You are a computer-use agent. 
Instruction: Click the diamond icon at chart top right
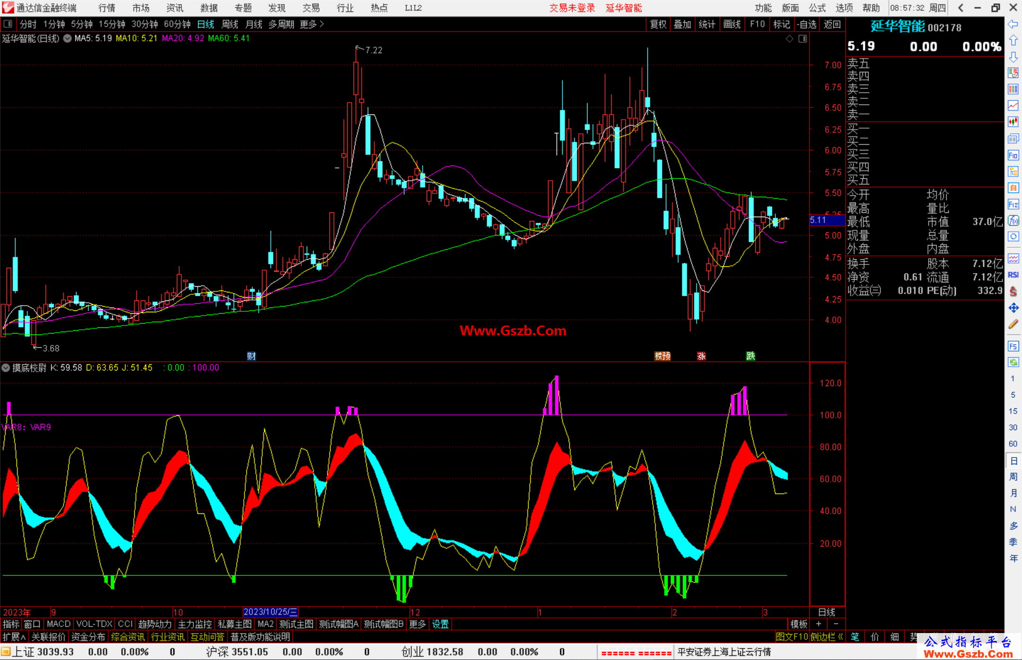pyautogui.click(x=789, y=38)
